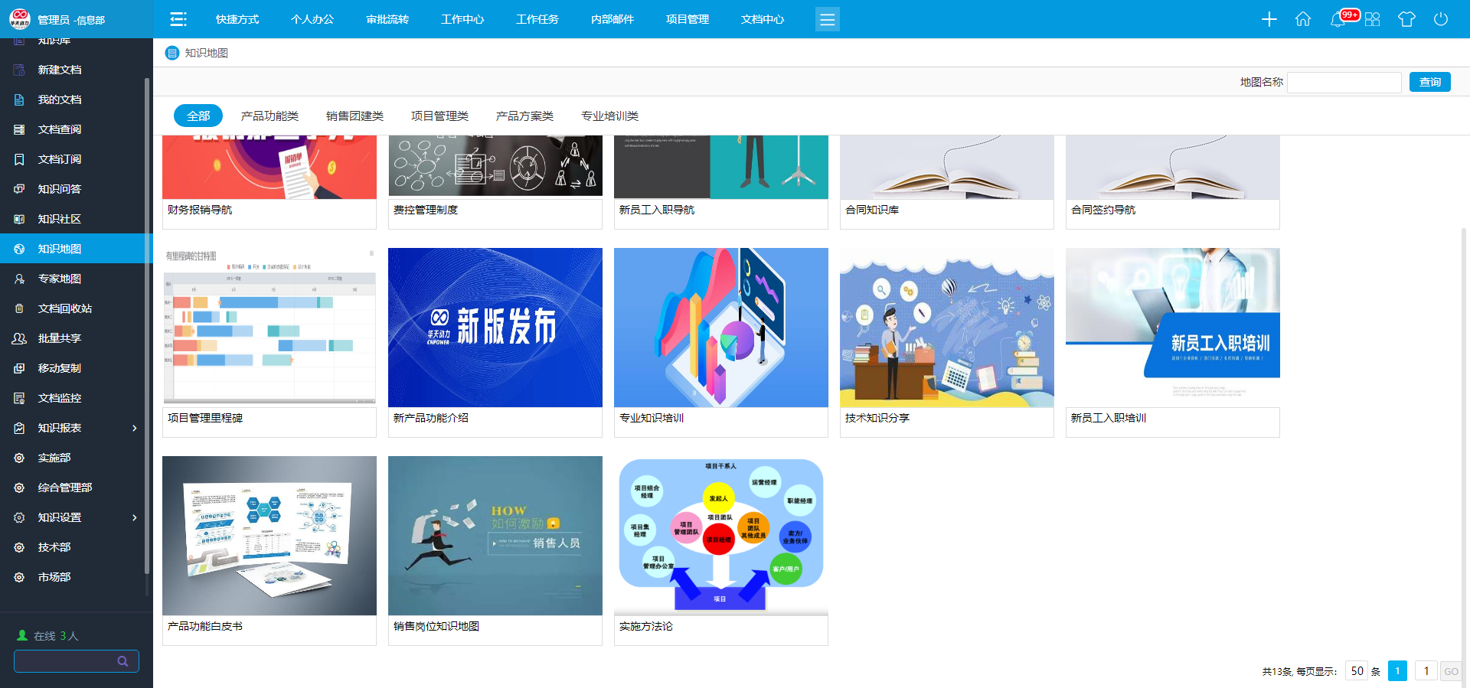This screenshot has height=688, width=1470.
Task: Click the power logout icon
Action: tap(1440, 19)
